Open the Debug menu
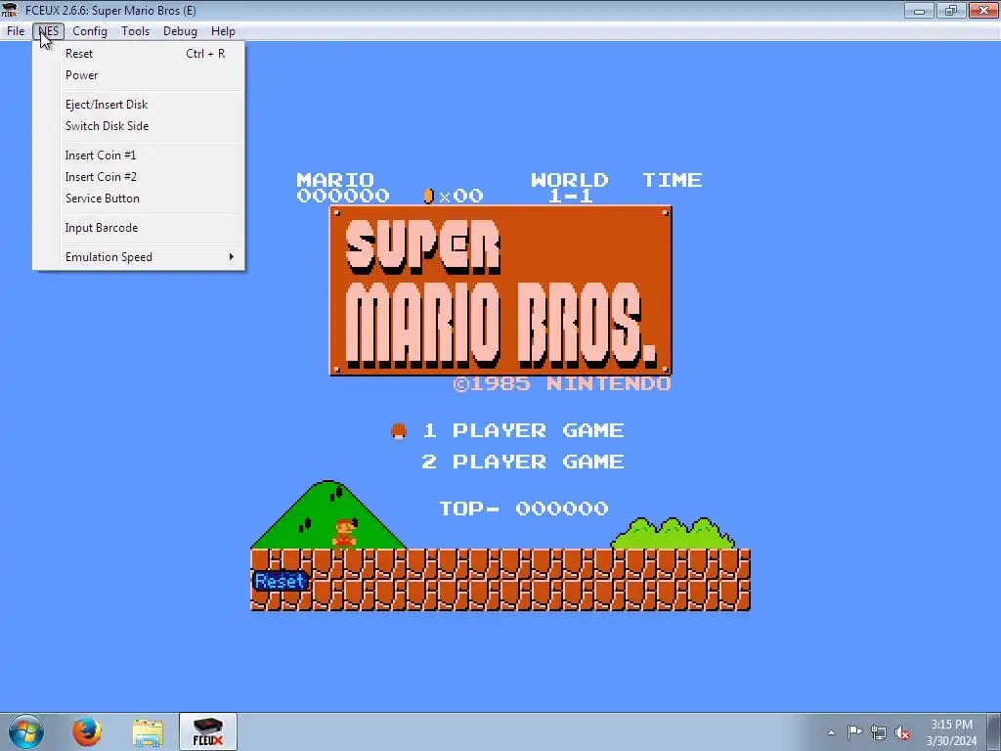1001x751 pixels. pyautogui.click(x=180, y=30)
